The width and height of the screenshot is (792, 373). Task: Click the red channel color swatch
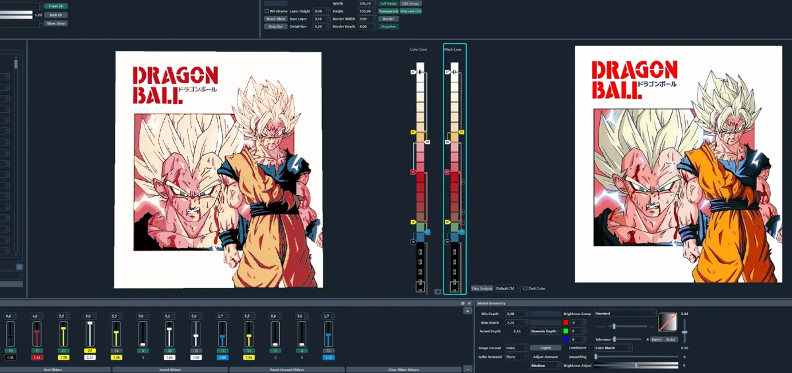click(566, 322)
